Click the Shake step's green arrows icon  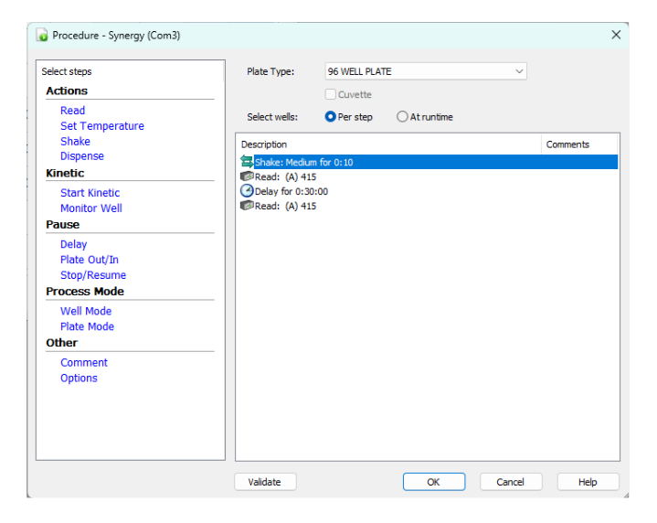247,162
